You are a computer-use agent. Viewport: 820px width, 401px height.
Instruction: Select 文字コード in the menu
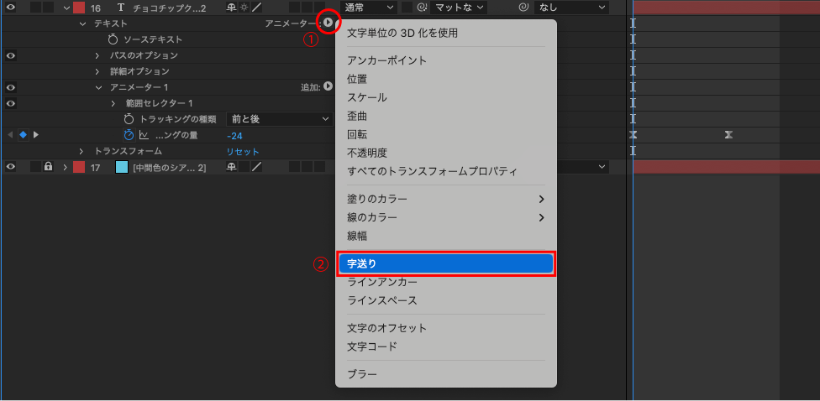pyautogui.click(x=445, y=346)
